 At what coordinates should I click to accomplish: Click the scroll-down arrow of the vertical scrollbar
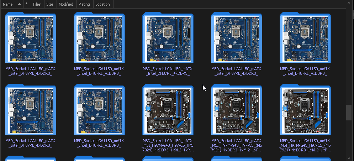[x=349, y=158]
